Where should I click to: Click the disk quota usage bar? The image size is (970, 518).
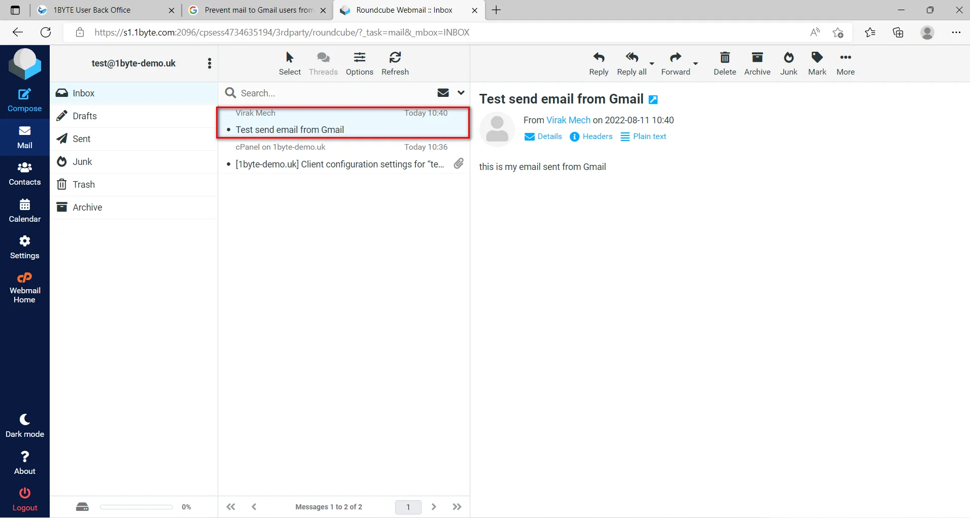[136, 507]
